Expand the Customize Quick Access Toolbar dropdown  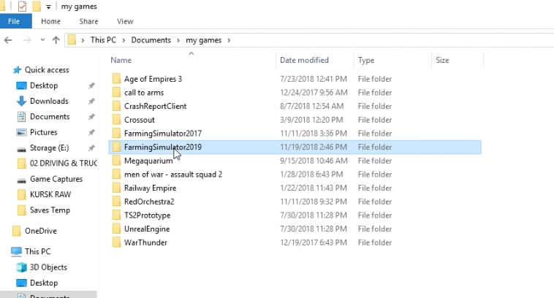tap(49, 7)
